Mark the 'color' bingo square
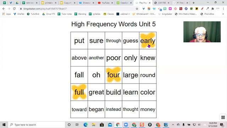 pos(148,92)
